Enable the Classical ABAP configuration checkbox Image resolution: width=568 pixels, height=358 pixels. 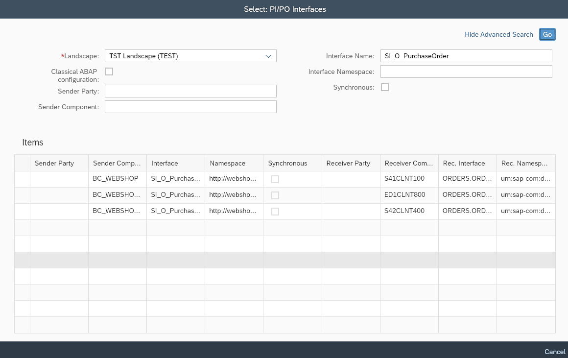[x=109, y=72]
